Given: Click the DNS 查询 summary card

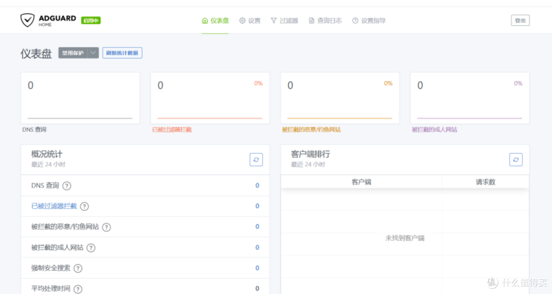Looking at the screenshot, I should click(80, 98).
